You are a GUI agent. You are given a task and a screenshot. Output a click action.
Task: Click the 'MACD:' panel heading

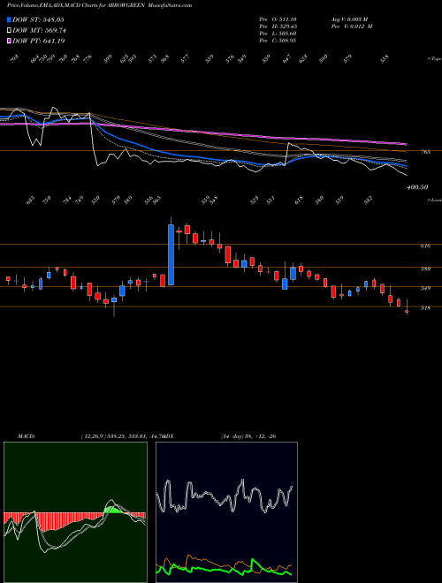point(26,436)
